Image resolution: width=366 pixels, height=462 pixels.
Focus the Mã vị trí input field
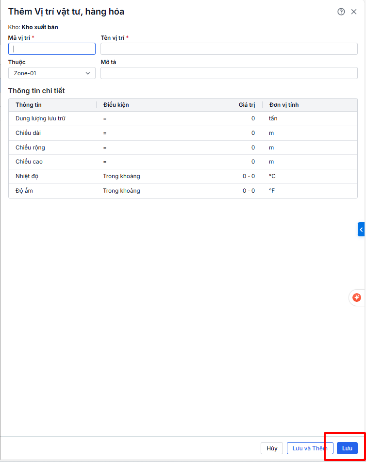[x=52, y=49]
